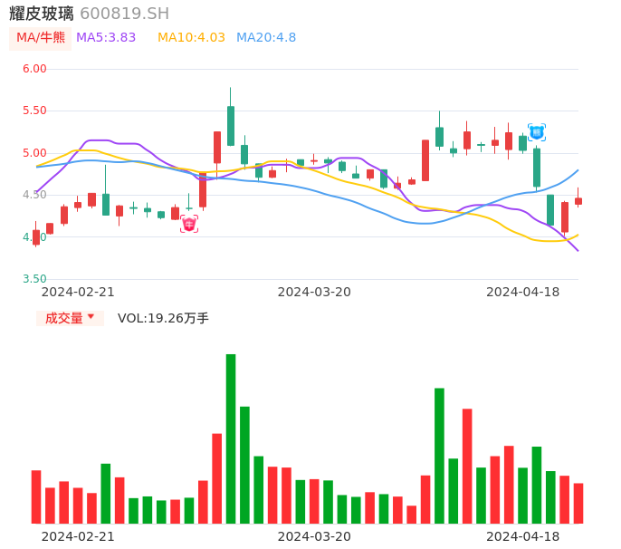The image size is (621, 549).
Task: Click the first red candlestick on the left
Action: tap(36, 237)
